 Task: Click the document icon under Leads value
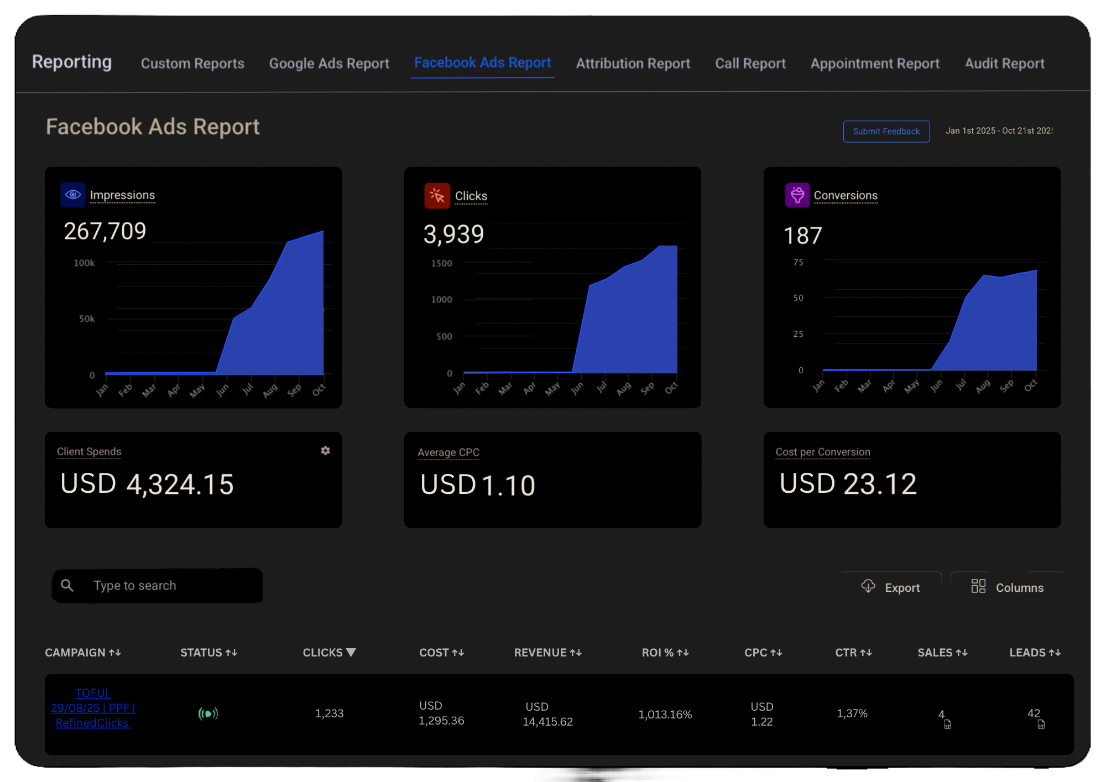pos(1041,724)
